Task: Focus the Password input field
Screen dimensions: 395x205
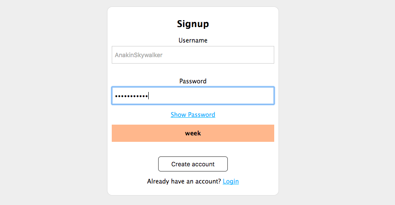Action: [x=193, y=96]
